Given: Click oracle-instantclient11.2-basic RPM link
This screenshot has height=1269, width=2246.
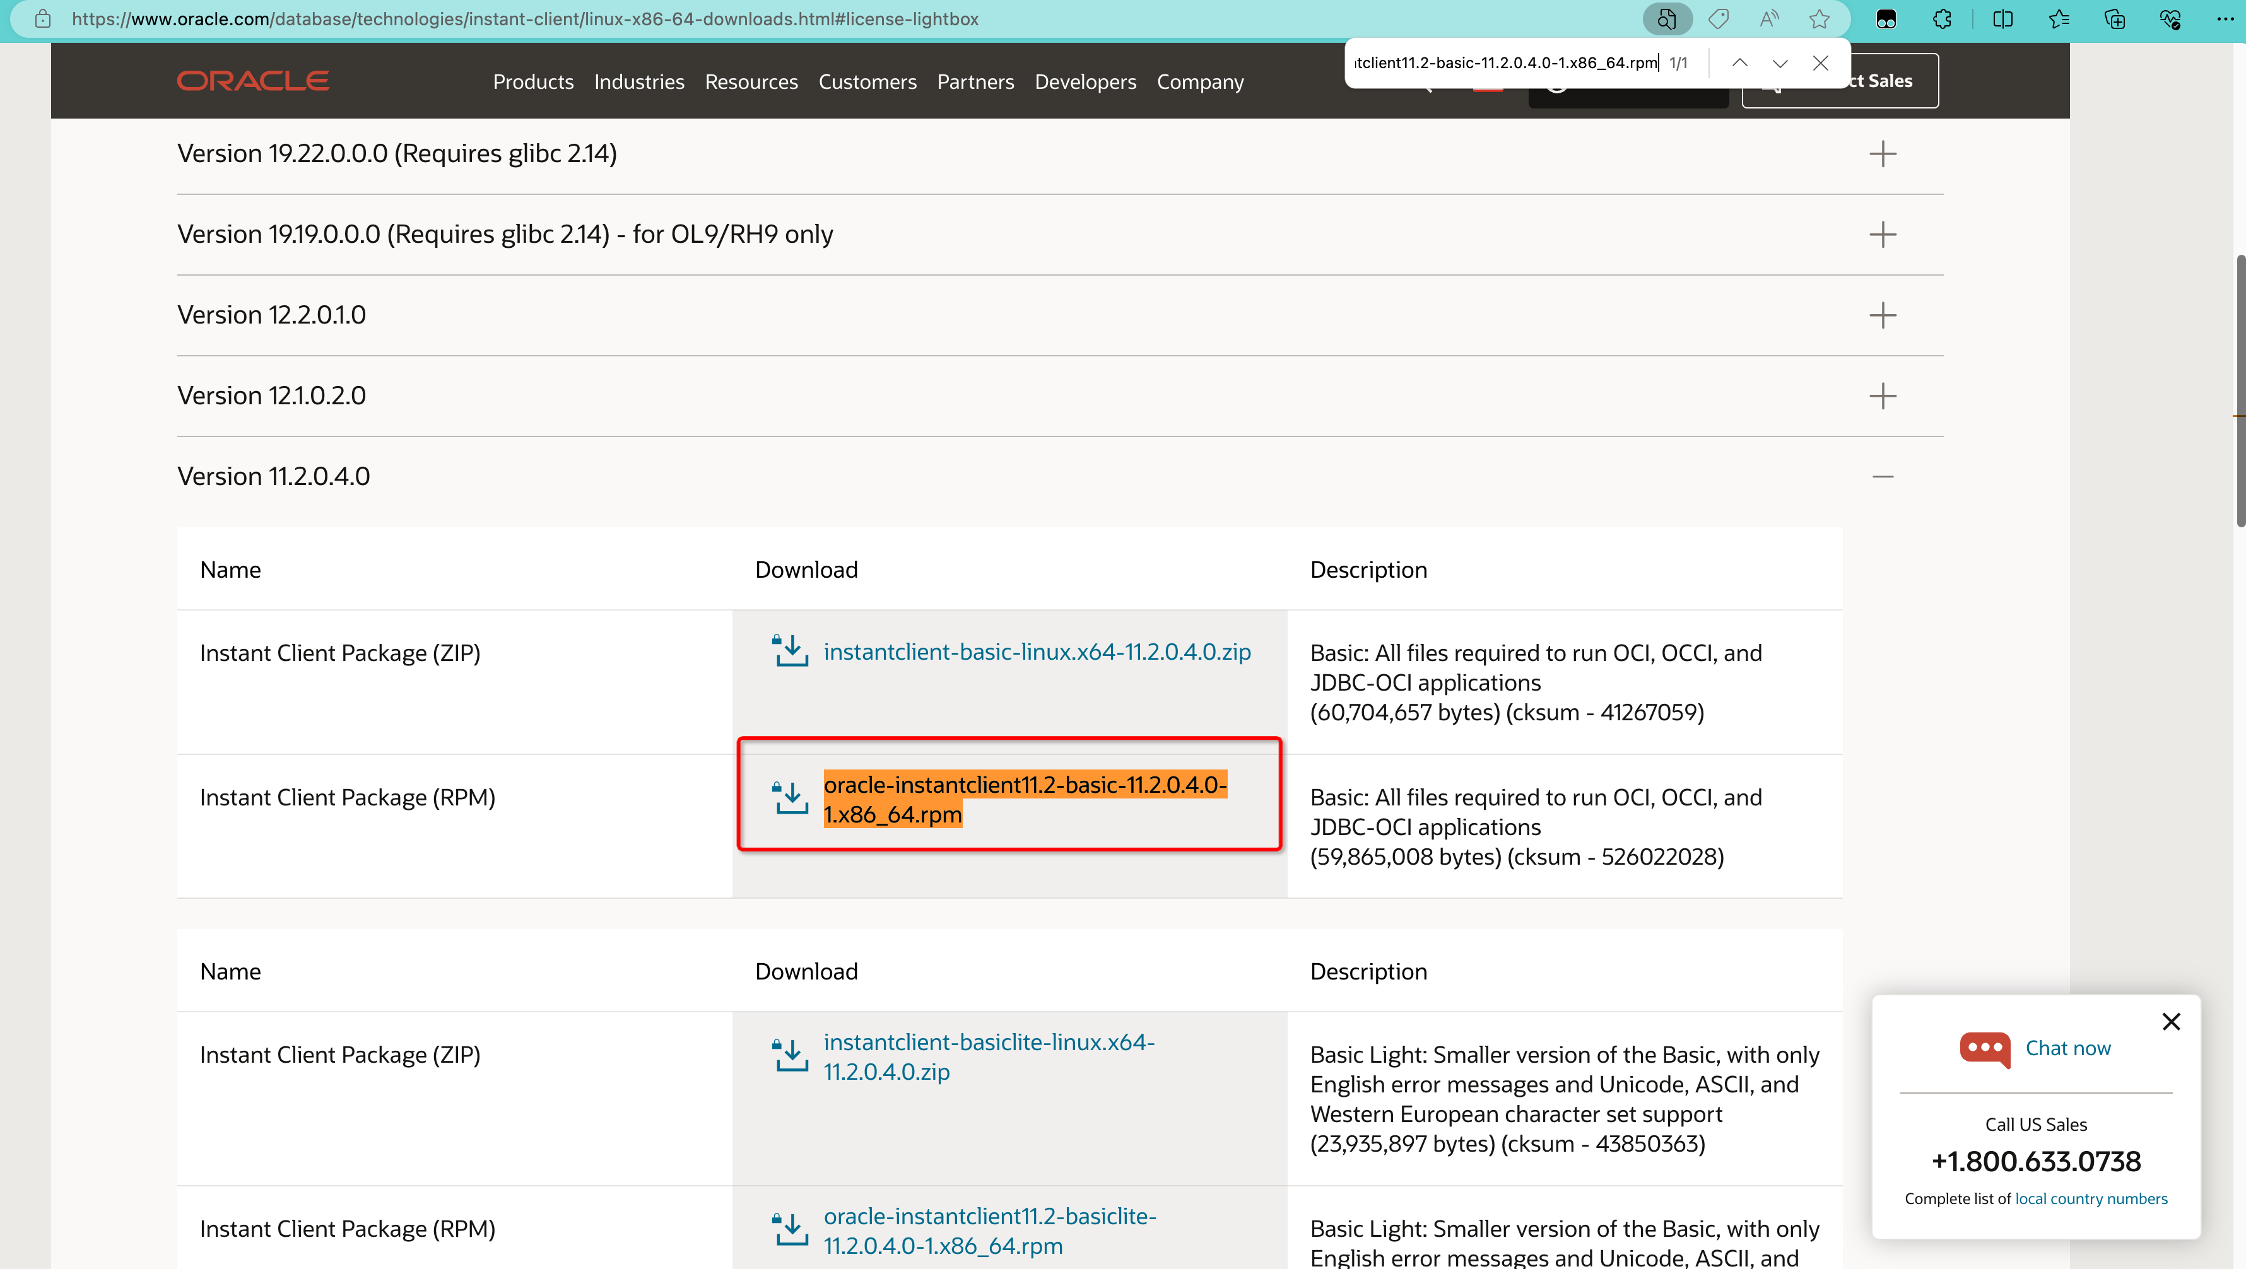Looking at the screenshot, I should tap(1025, 799).
